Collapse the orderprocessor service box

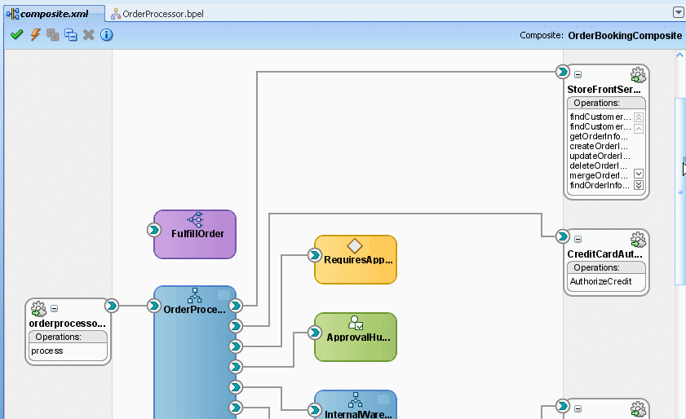[55, 308]
